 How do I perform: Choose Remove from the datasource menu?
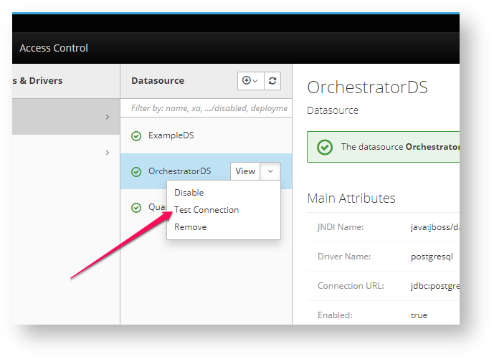[190, 227]
